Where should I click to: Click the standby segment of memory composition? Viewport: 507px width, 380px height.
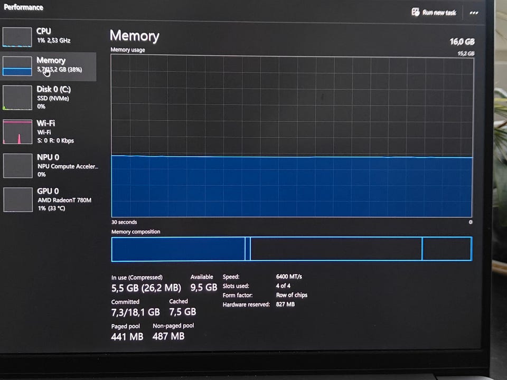click(336, 249)
